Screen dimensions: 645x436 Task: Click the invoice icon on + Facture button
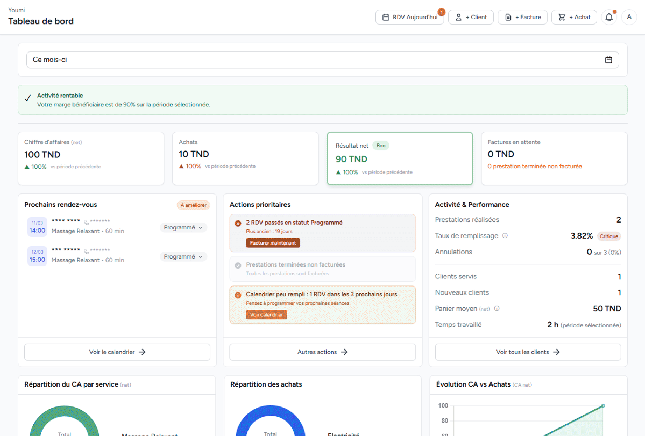point(508,17)
